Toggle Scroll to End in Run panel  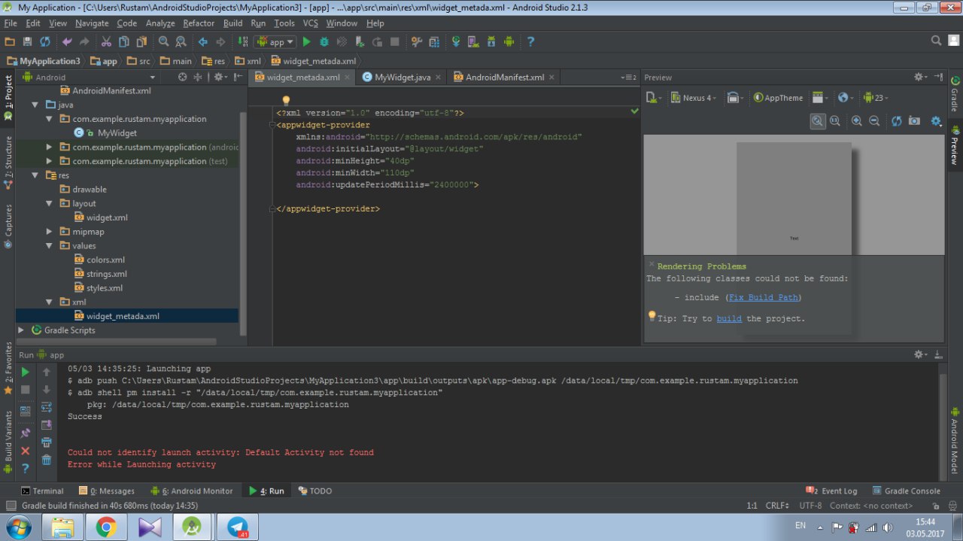pyautogui.click(x=47, y=424)
